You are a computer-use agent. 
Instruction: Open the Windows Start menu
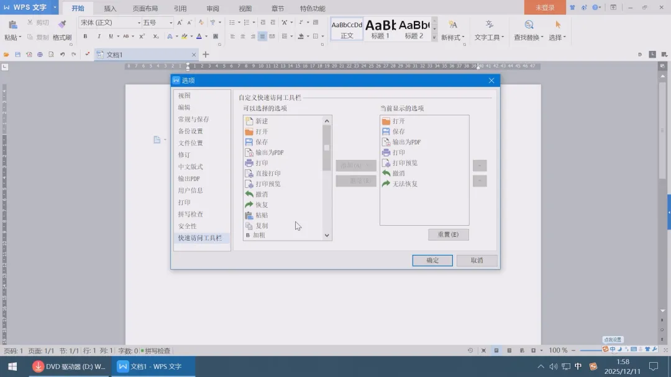click(x=12, y=366)
